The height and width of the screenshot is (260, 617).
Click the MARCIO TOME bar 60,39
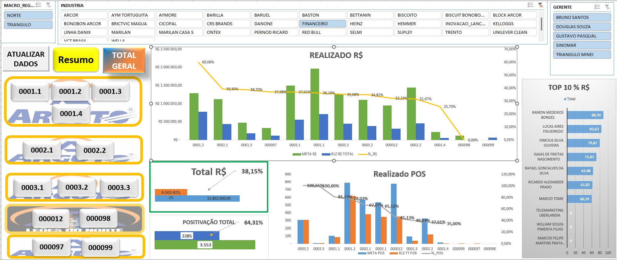tap(579, 199)
